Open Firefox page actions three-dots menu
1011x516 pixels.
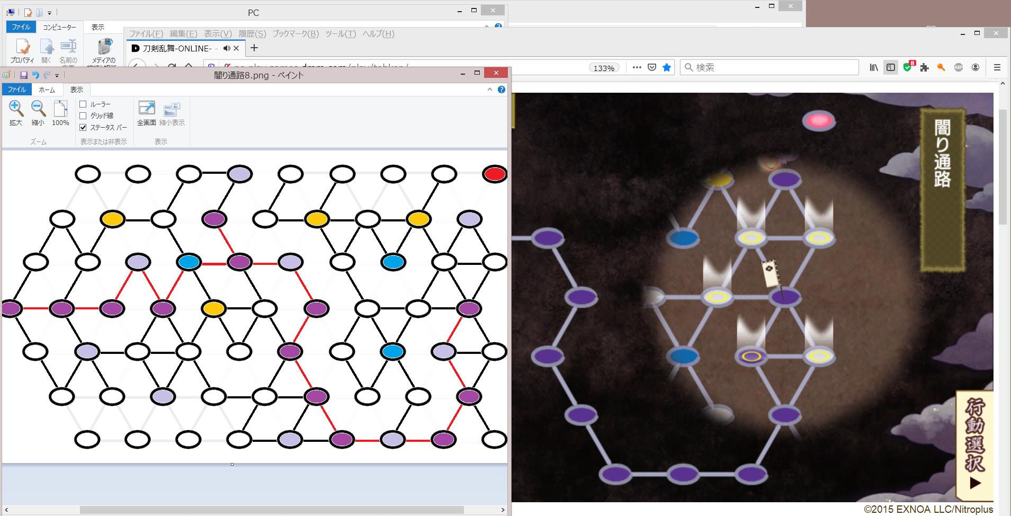point(637,67)
